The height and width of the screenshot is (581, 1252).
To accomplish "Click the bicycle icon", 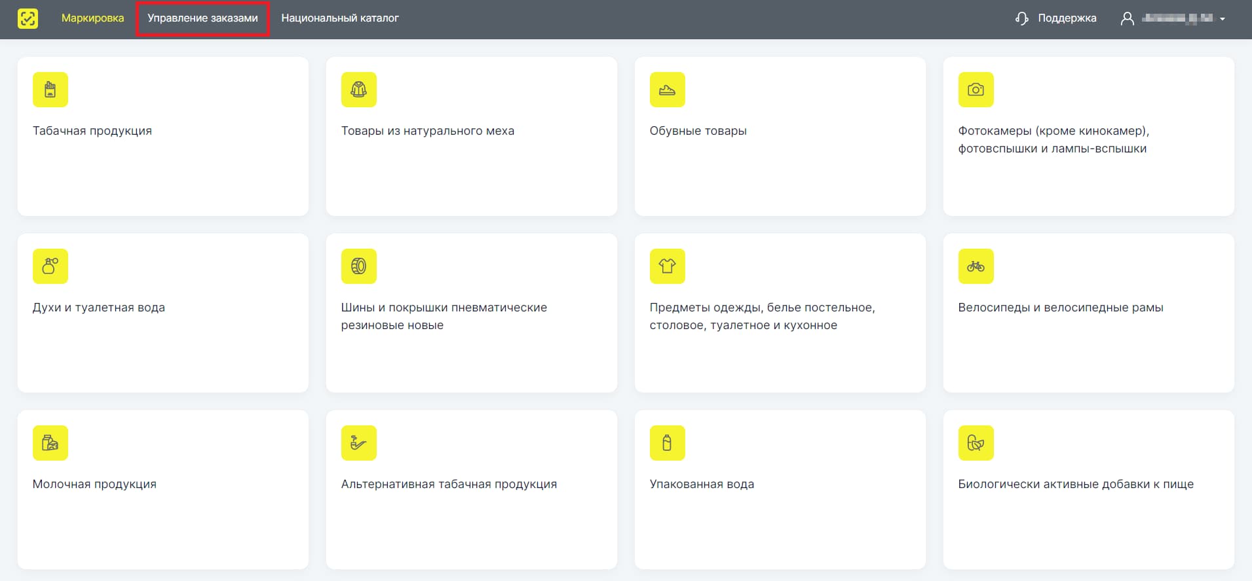I will pyautogui.click(x=976, y=266).
